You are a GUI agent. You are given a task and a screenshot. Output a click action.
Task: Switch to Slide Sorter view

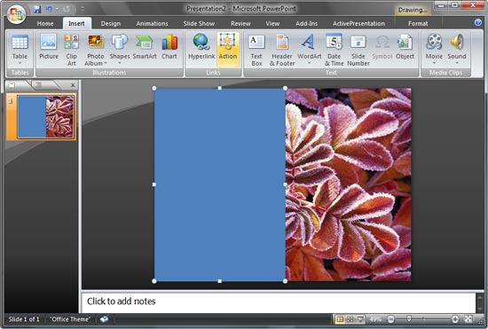tap(350, 319)
